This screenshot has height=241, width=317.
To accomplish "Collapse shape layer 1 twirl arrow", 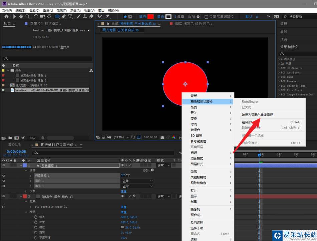I will pyautogui.click(x=21, y=165).
